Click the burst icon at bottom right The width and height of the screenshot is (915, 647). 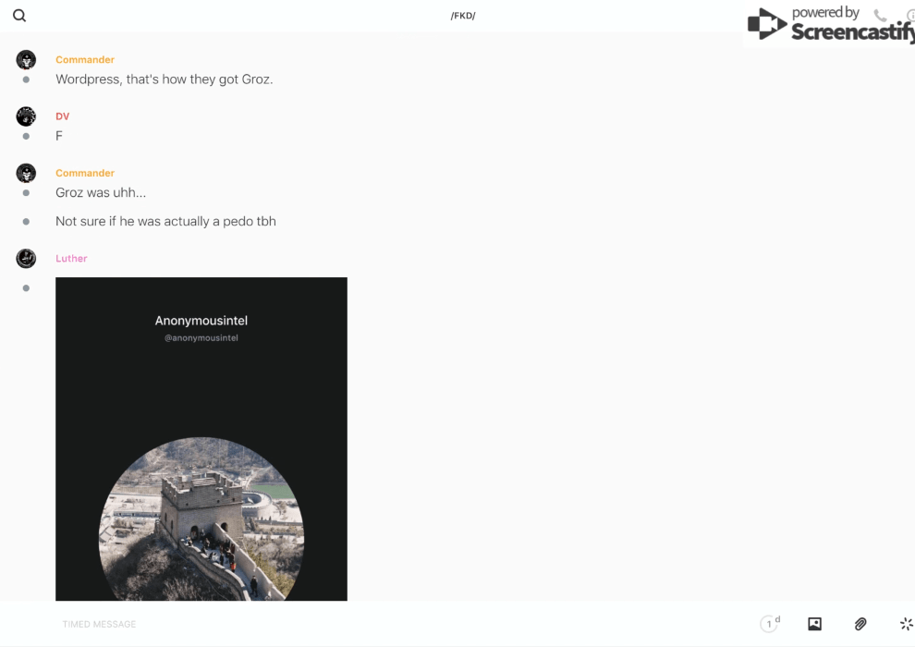906,624
